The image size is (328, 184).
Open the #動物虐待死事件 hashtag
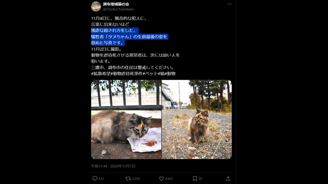(x=126, y=74)
